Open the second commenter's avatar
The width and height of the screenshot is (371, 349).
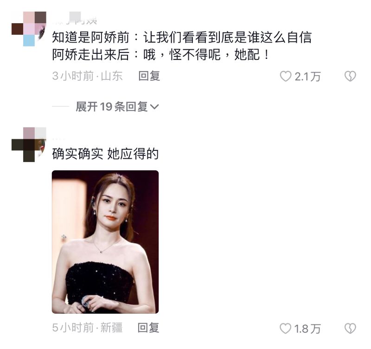(29, 145)
